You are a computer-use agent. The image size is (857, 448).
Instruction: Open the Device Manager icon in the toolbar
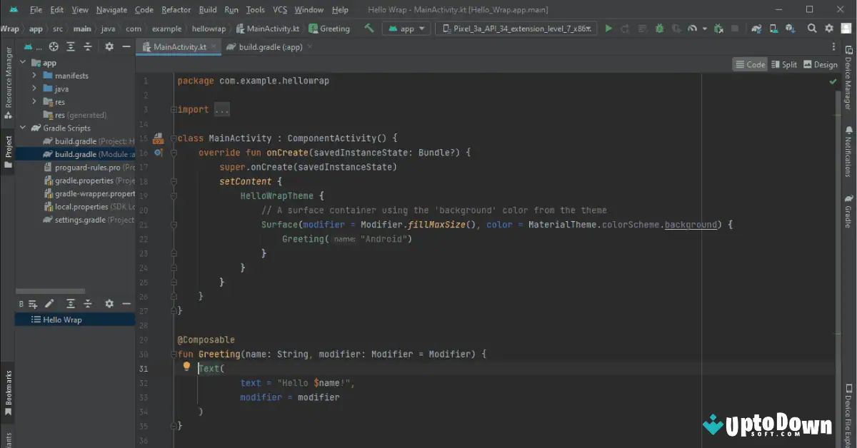click(773, 29)
